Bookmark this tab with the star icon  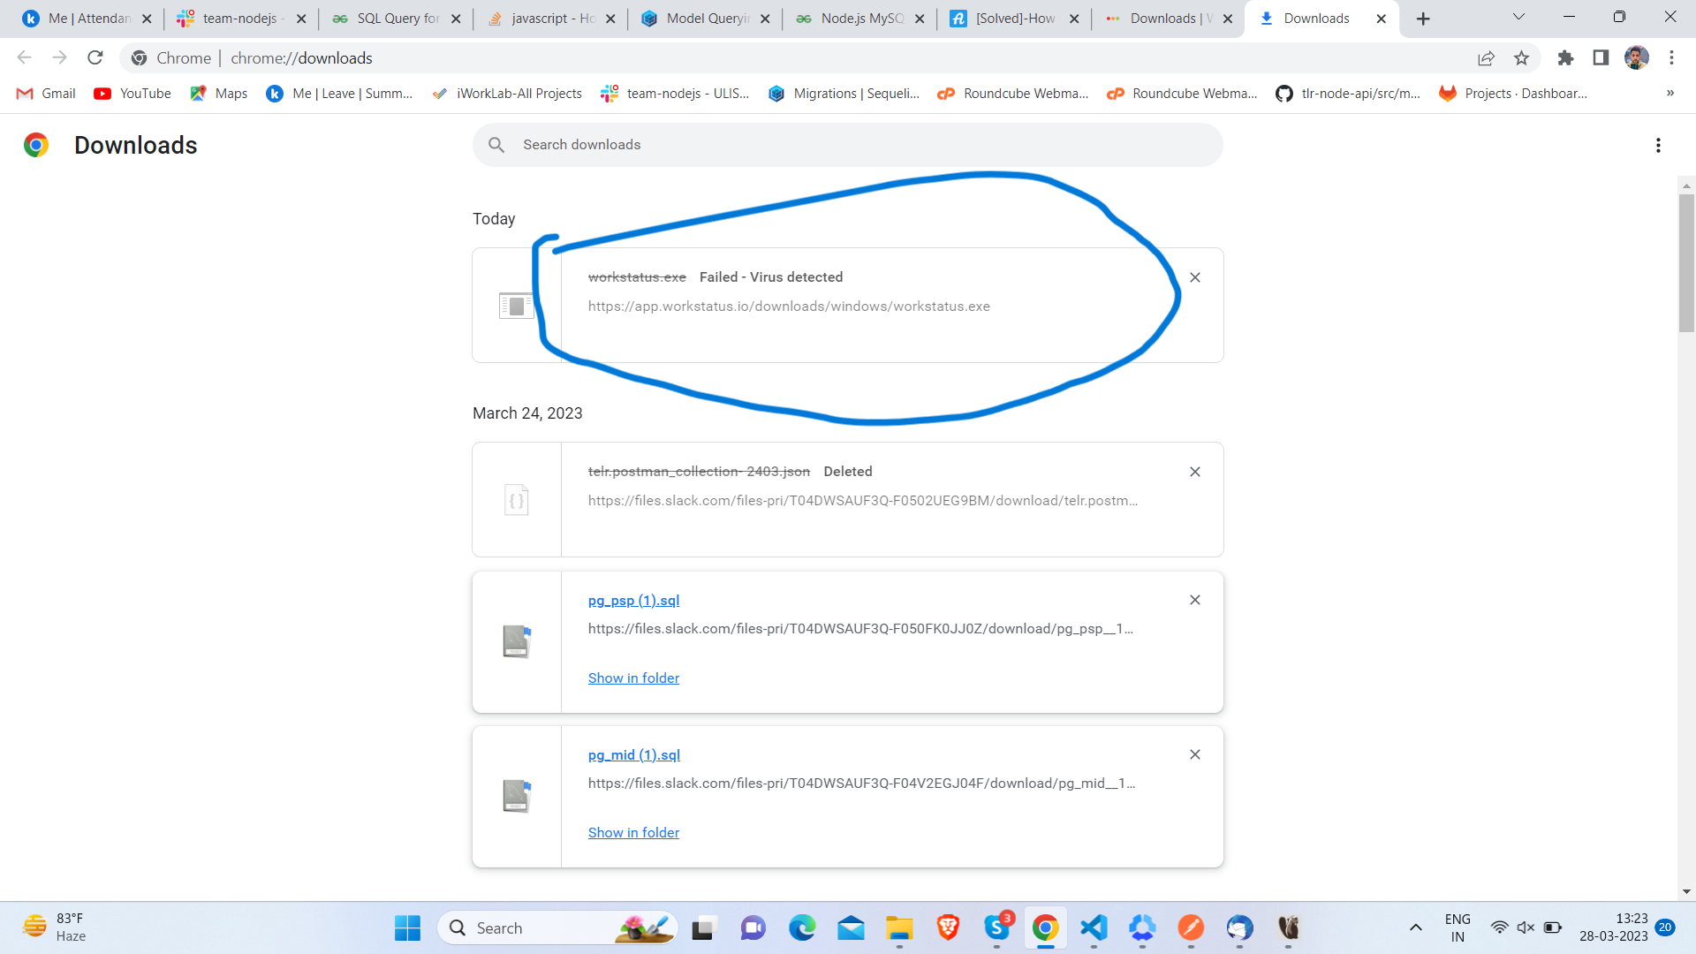(x=1521, y=58)
